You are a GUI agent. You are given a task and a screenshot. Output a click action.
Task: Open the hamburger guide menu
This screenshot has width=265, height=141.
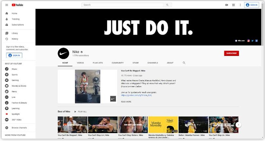[x=7, y=5]
